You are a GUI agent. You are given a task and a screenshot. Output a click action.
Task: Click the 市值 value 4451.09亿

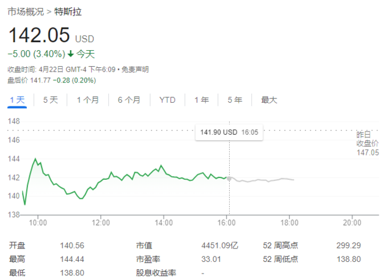[x=220, y=245]
